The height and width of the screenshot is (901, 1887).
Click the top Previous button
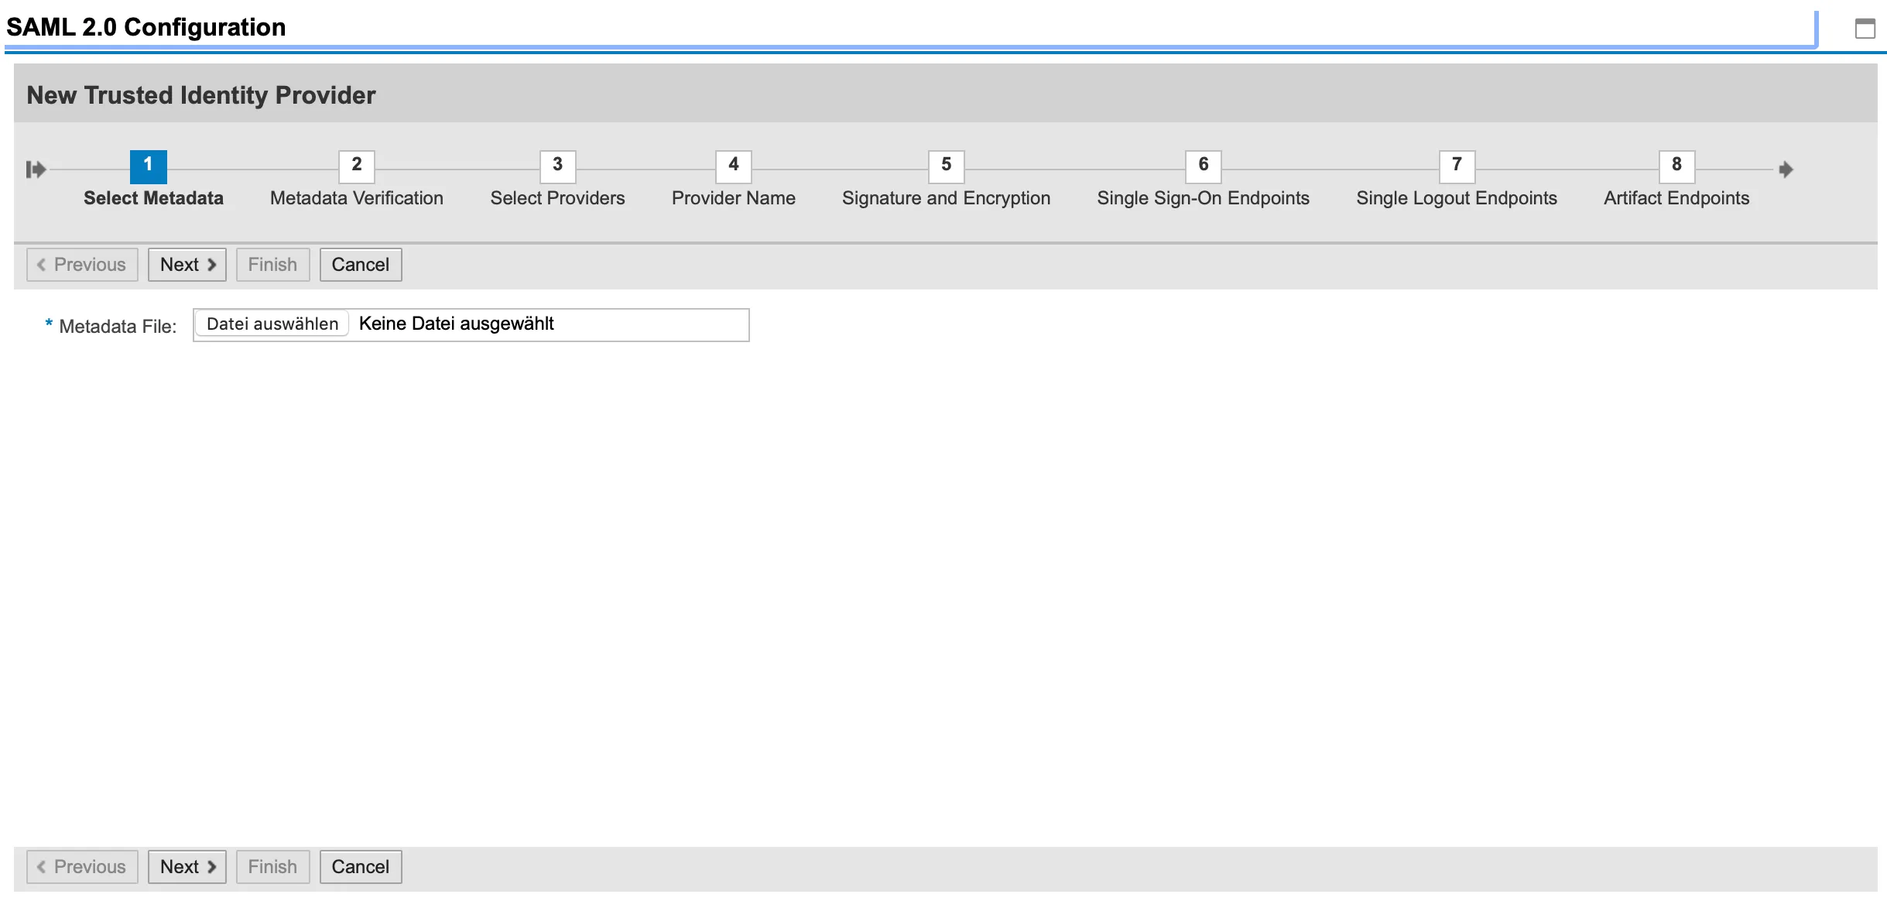(x=82, y=265)
